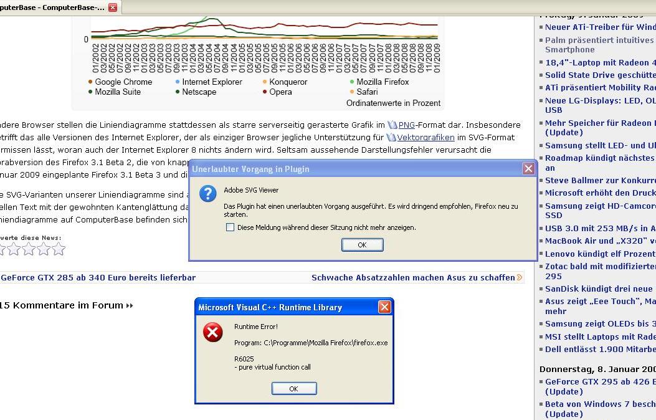656x420 pixels.
Task: Open 'Schwache Absatzzahlen machen Asus zu schaffen' link
Action: point(413,278)
